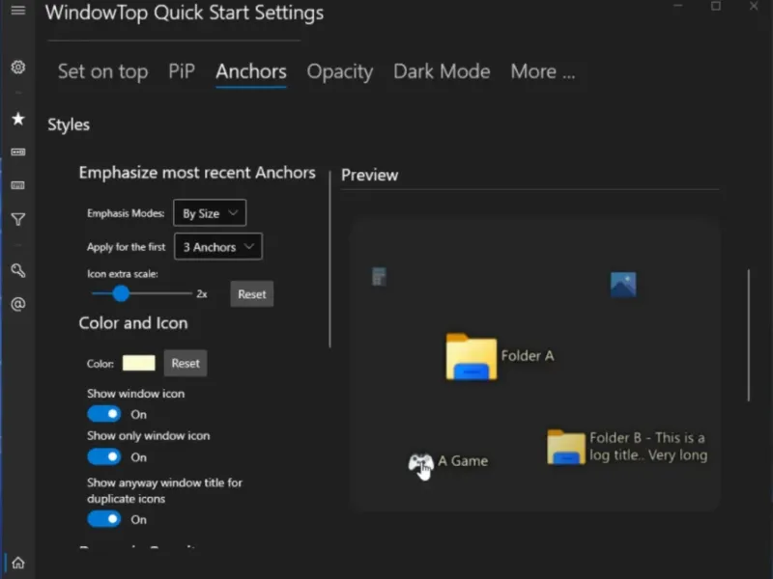Viewport: 773px width, 579px height.
Task: Turn off Show window icon toggle
Action: click(x=104, y=414)
